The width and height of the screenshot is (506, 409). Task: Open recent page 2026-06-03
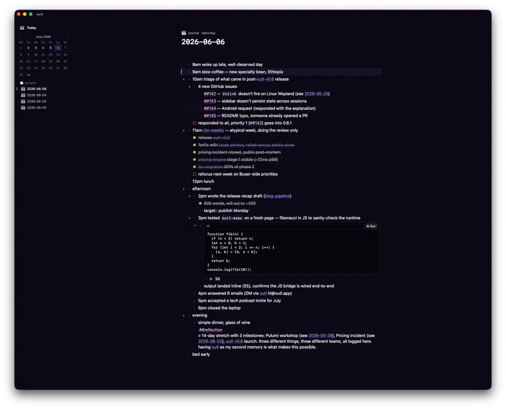pyautogui.click(x=37, y=108)
